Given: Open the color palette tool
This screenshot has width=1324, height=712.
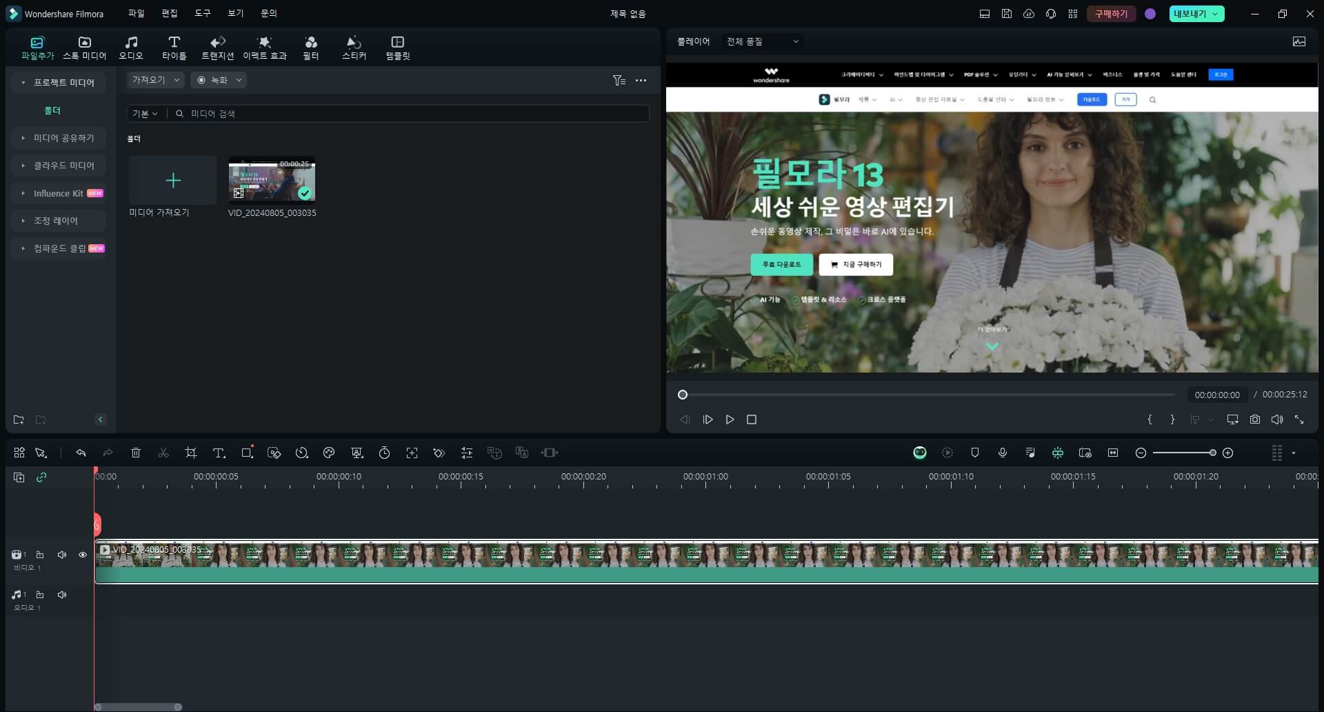Looking at the screenshot, I should tap(329, 453).
